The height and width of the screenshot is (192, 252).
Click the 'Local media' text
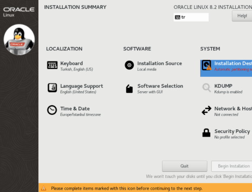[147, 70]
